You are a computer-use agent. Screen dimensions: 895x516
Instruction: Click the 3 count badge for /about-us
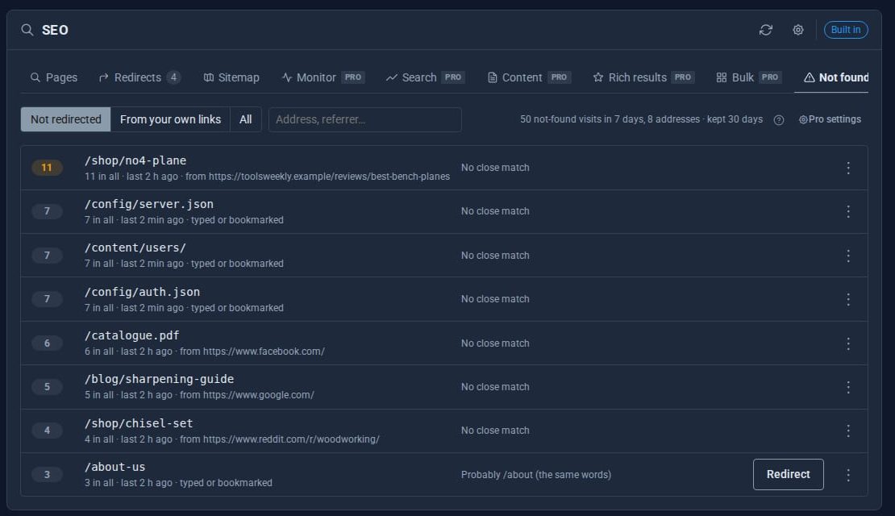tap(47, 475)
